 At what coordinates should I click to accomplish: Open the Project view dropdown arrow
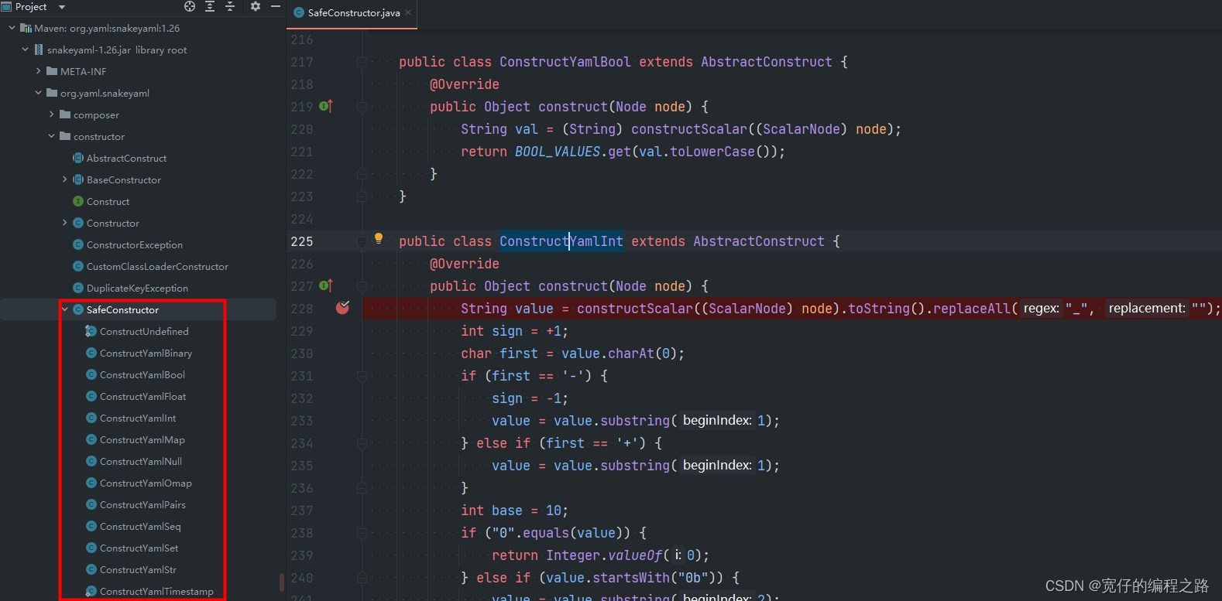[62, 7]
